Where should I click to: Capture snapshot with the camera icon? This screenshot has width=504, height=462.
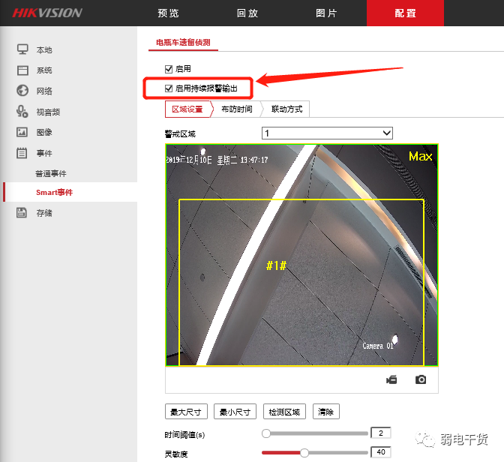coord(421,379)
